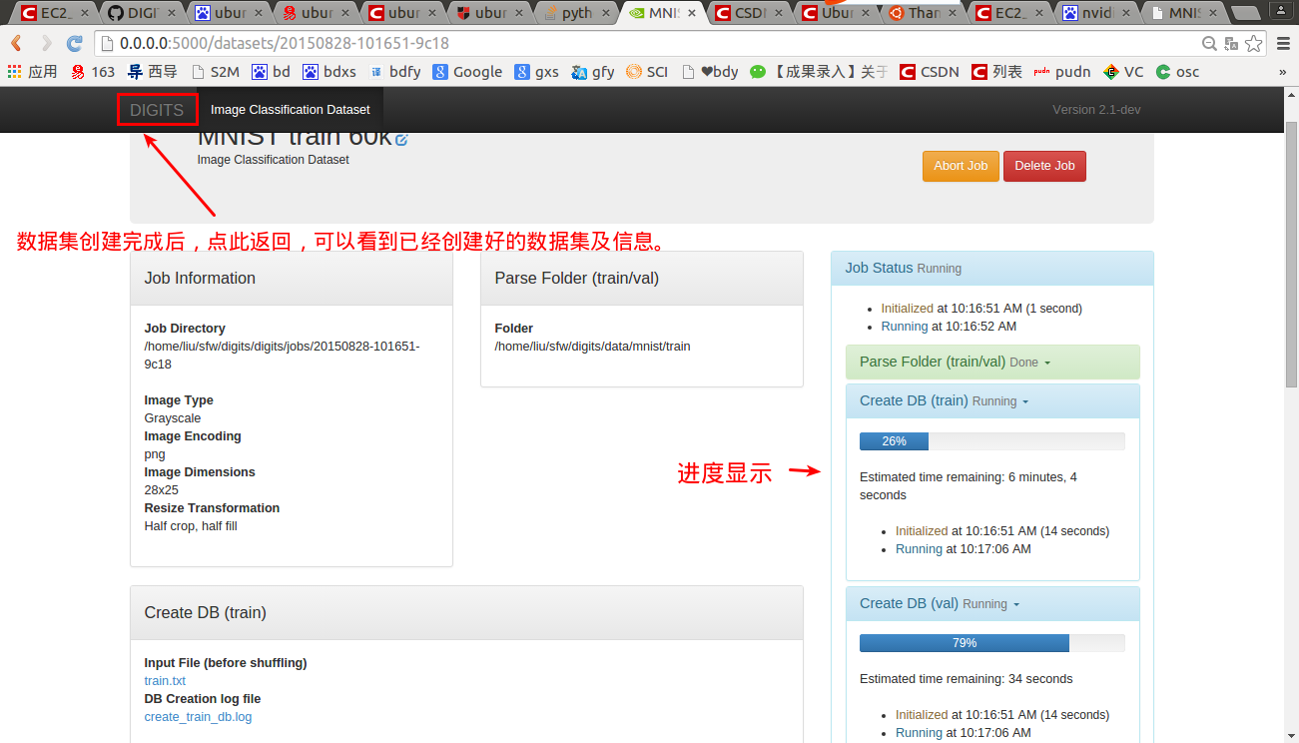Viewport: 1299px width, 743px height.
Task: Click the Grayscale image type value
Action: [173, 418]
